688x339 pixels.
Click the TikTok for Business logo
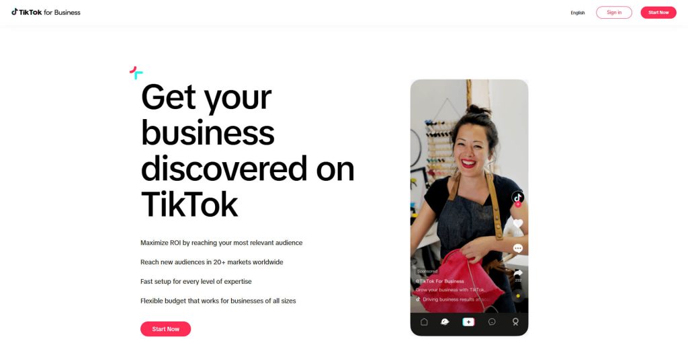point(46,12)
